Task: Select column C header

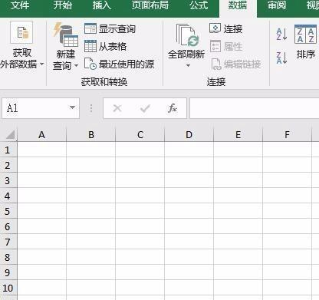Action: click(140, 134)
